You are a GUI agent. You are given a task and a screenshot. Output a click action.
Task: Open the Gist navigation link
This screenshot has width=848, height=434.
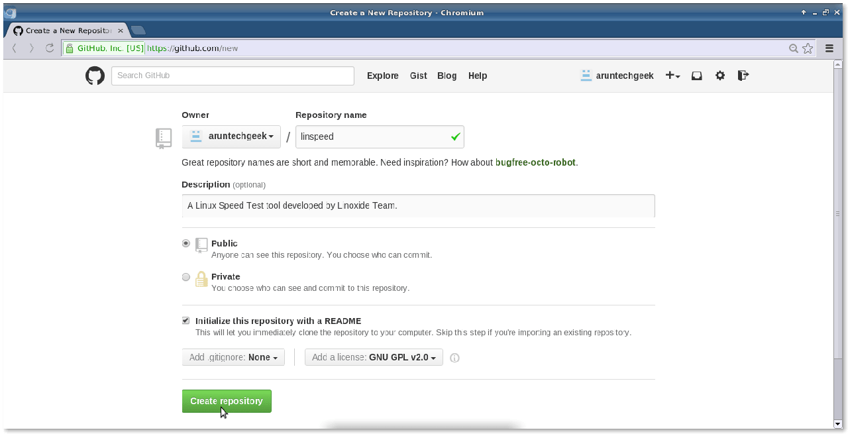[418, 76]
